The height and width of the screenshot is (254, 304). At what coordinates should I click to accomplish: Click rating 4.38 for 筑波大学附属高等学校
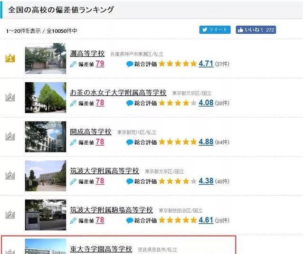pos(206,181)
